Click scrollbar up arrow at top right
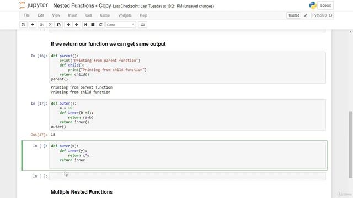The image size is (353, 198). 351,32
